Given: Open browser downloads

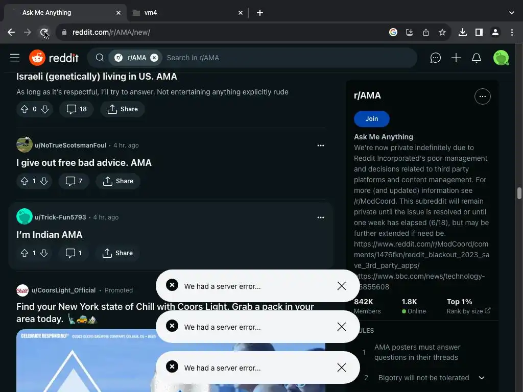Looking at the screenshot, I should pos(463,32).
